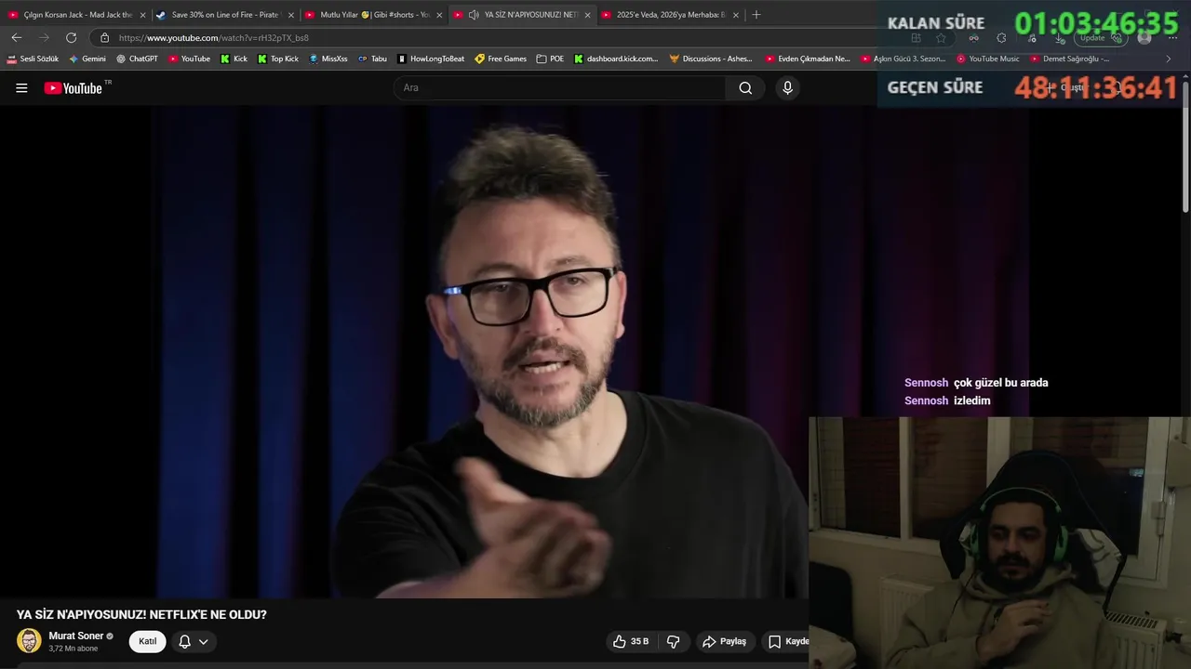
Task: Open the Kick bookmark
Action: 234,59
